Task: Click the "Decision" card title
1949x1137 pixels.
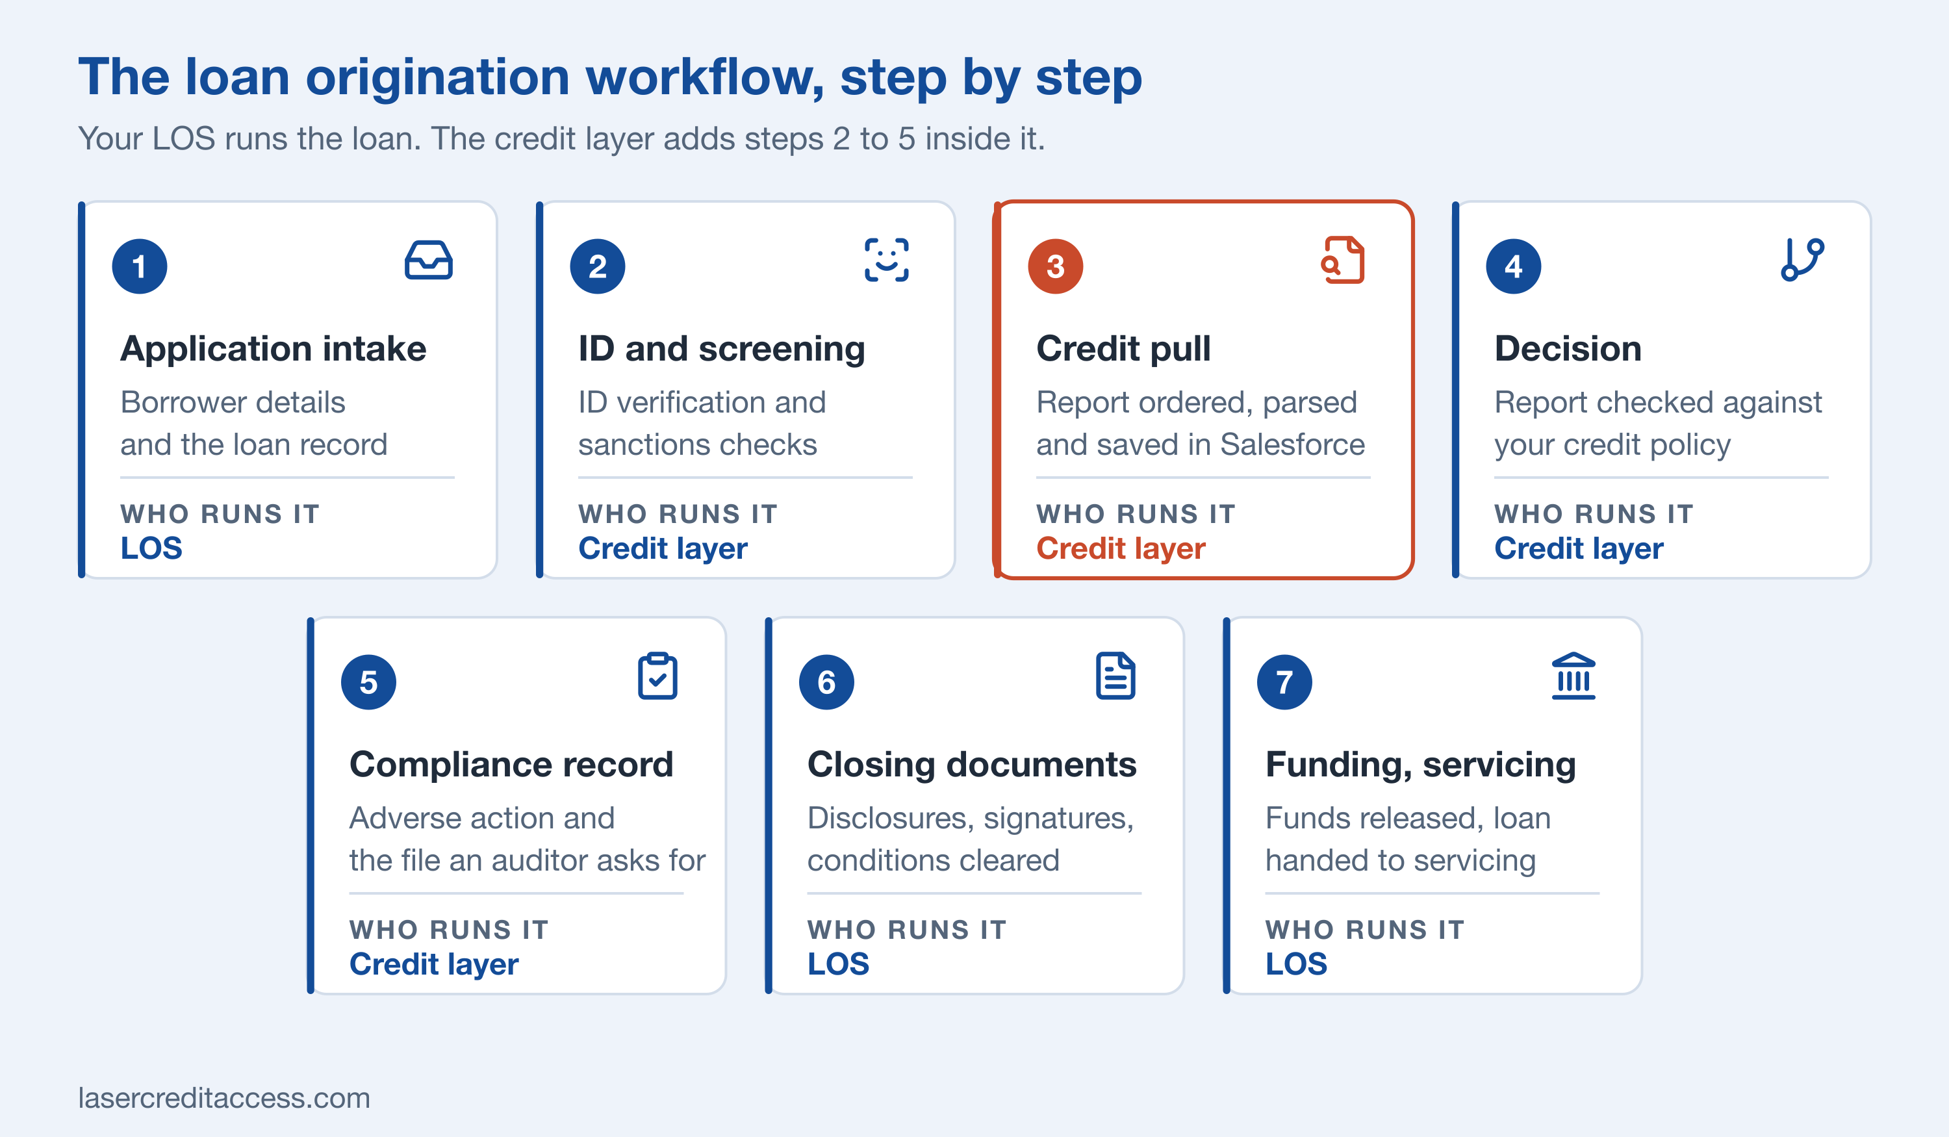Action: click(x=1568, y=349)
